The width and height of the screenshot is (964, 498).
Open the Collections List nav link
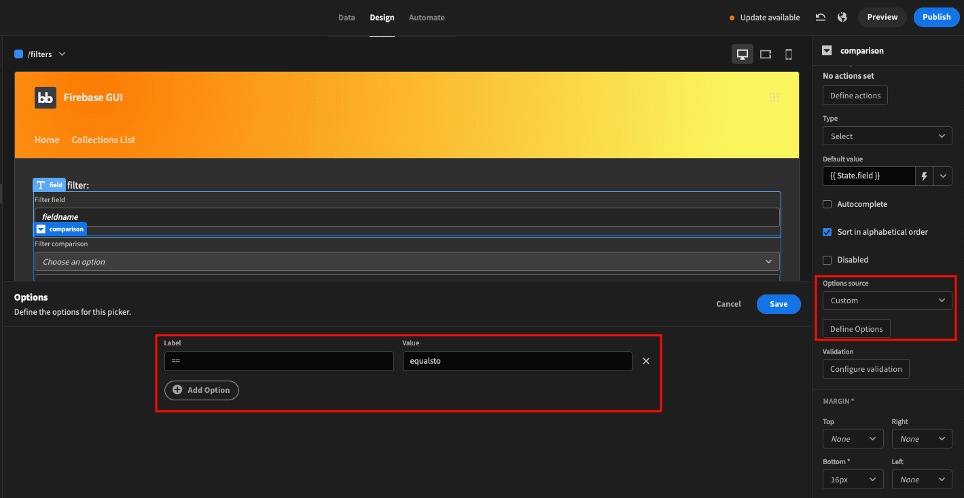(103, 140)
